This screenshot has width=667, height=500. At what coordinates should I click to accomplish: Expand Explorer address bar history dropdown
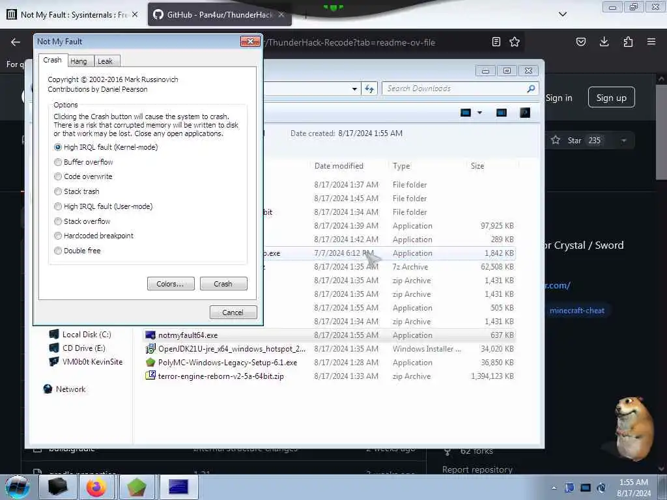click(x=354, y=89)
